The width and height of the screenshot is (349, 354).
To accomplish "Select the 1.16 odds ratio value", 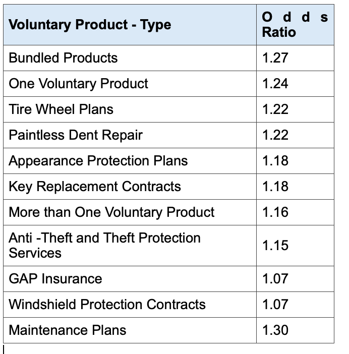I will [x=275, y=212].
